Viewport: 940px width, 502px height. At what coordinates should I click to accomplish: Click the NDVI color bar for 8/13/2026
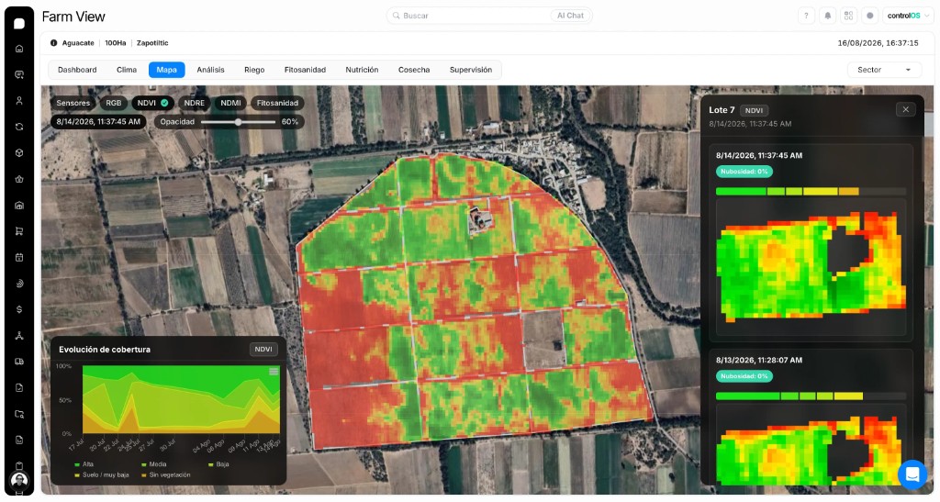(811, 396)
